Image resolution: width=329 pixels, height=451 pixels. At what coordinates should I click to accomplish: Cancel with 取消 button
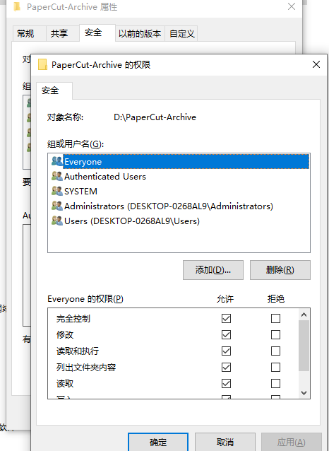[225, 442]
